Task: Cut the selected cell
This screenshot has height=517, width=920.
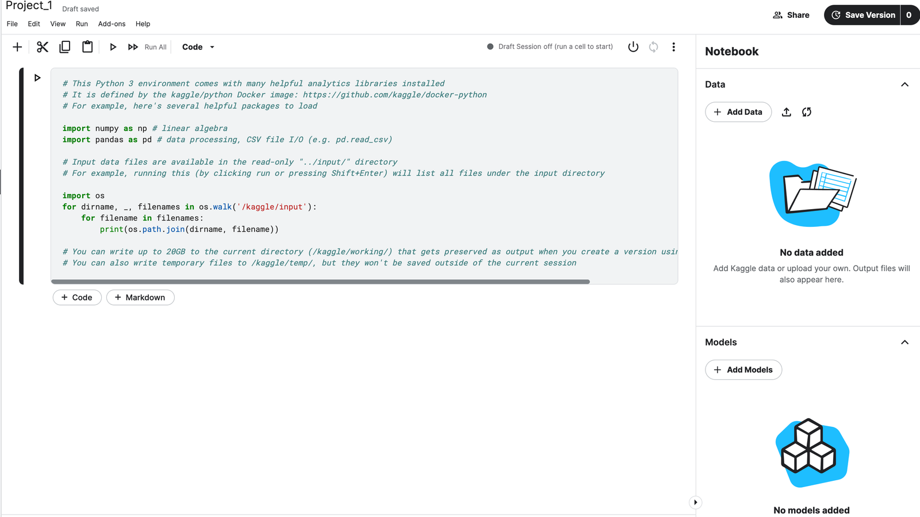Action: click(42, 47)
